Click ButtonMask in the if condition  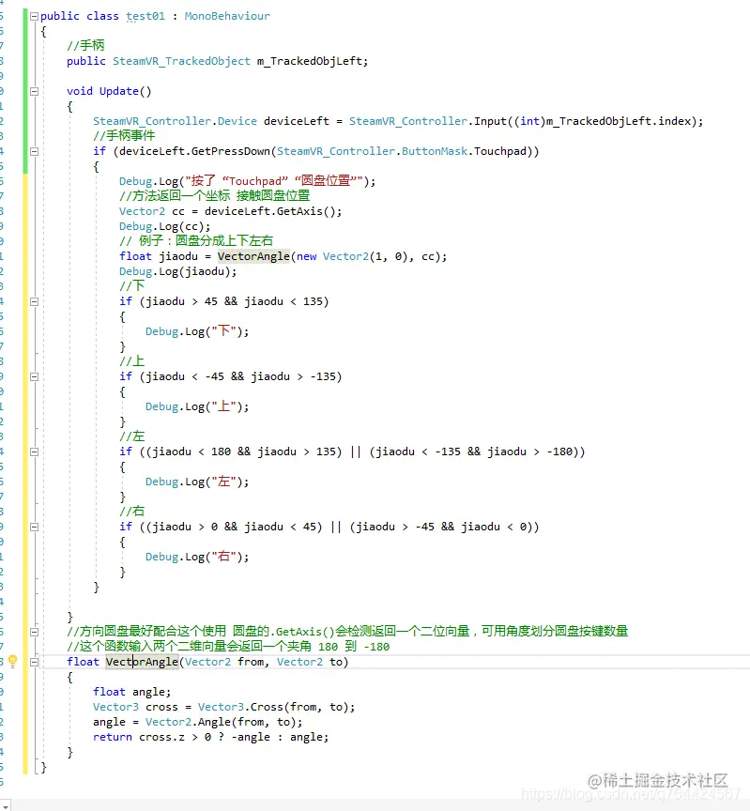pyautogui.click(x=435, y=151)
